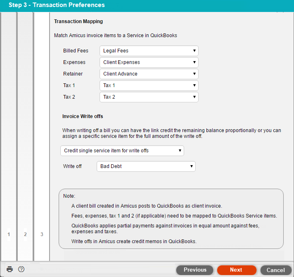The image size is (294, 277).
Task: Click the Billed Fees label
Action: [76, 51]
